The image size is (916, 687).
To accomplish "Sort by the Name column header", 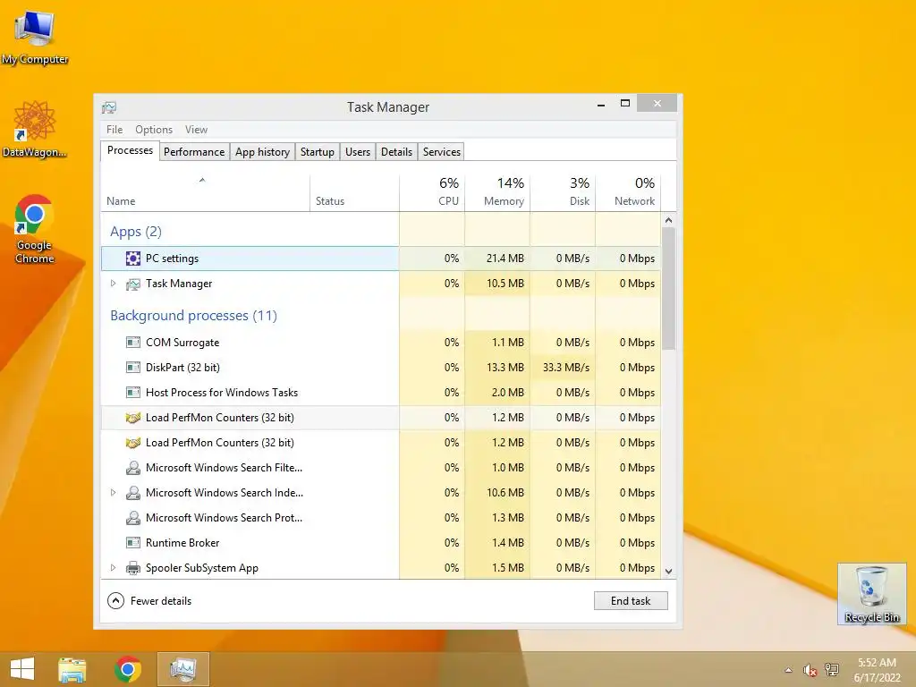I will [x=205, y=193].
